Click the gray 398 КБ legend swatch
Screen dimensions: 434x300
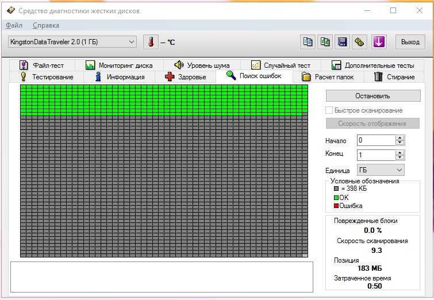coord(336,189)
